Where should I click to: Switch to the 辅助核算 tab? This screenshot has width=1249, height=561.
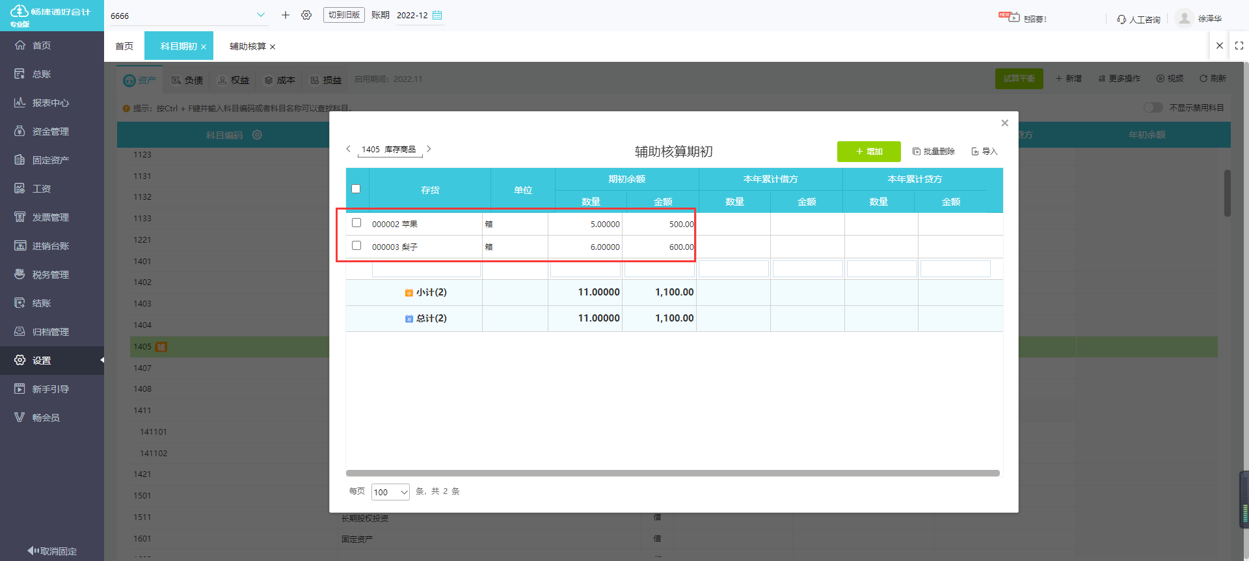click(248, 46)
